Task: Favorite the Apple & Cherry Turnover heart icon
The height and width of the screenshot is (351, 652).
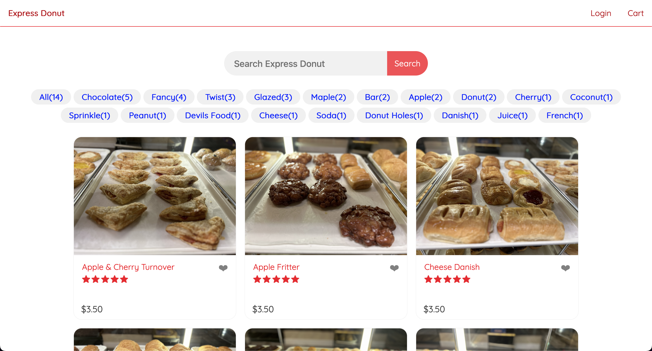Action: pyautogui.click(x=223, y=268)
